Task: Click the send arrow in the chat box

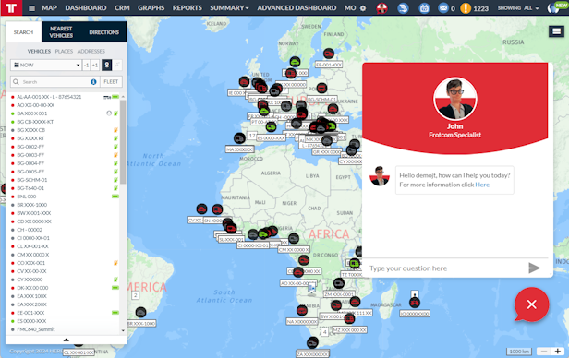Action: (x=534, y=268)
